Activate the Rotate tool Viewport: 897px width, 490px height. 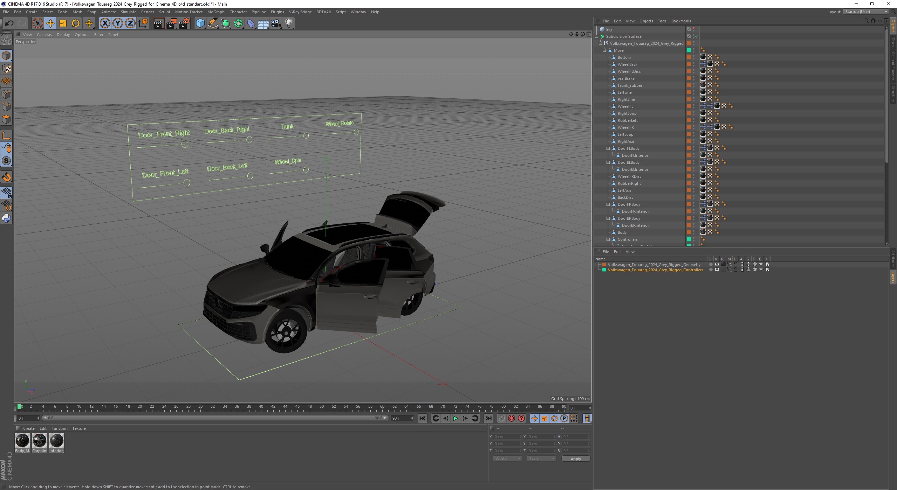point(76,23)
